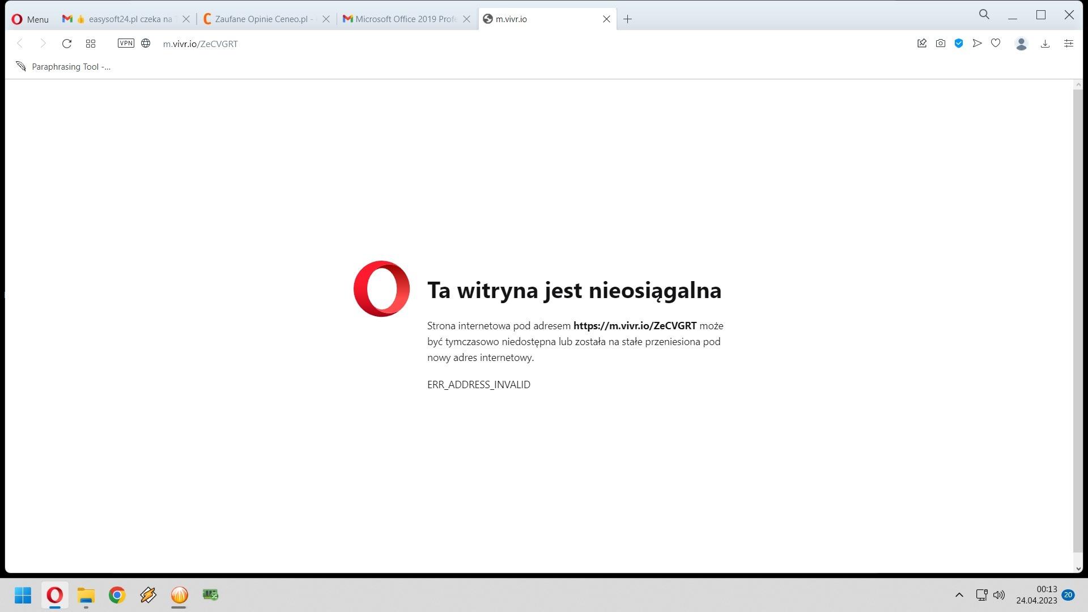
Task: Switch to the easysoft24.pl Gmail tab
Action: tap(126, 19)
